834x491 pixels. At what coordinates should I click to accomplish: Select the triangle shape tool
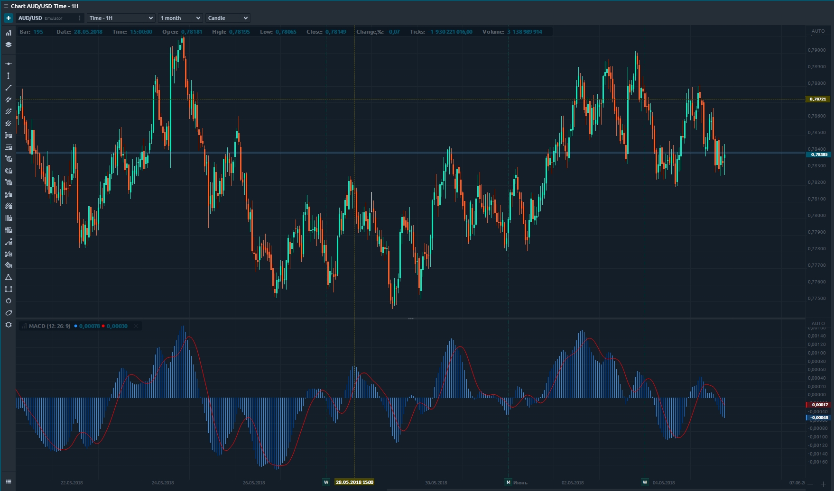[x=9, y=277]
